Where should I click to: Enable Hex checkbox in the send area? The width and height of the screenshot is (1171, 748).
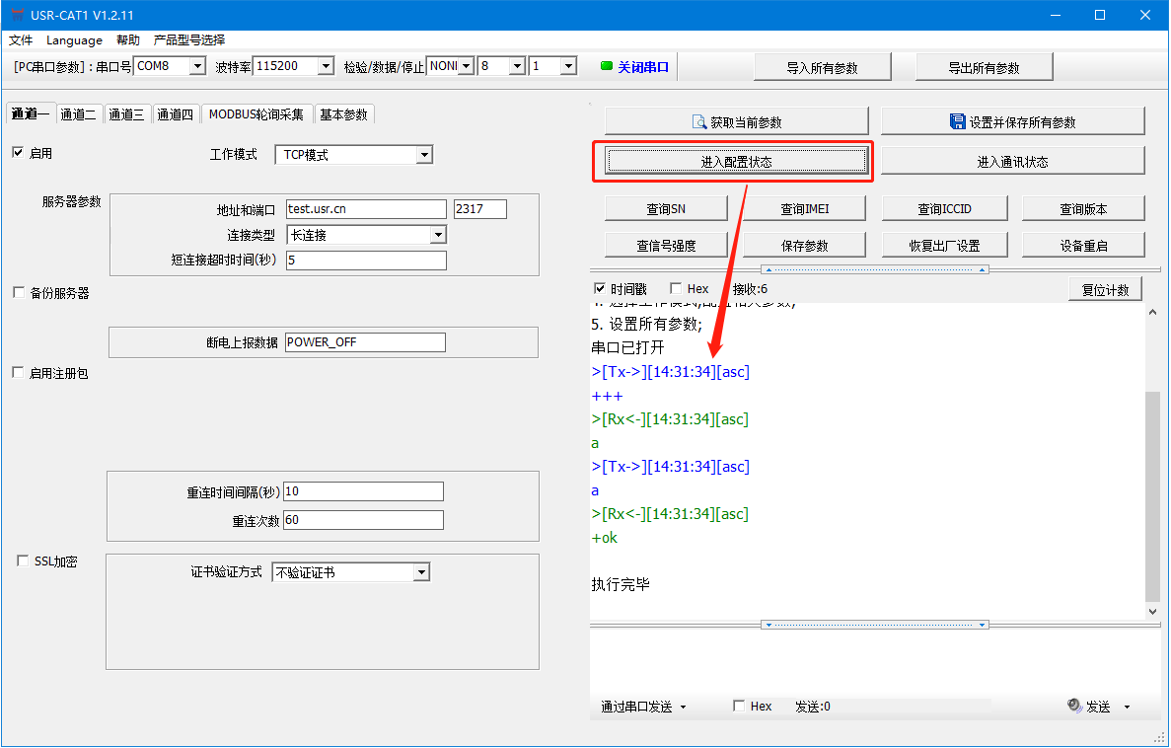(x=739, y=706)
